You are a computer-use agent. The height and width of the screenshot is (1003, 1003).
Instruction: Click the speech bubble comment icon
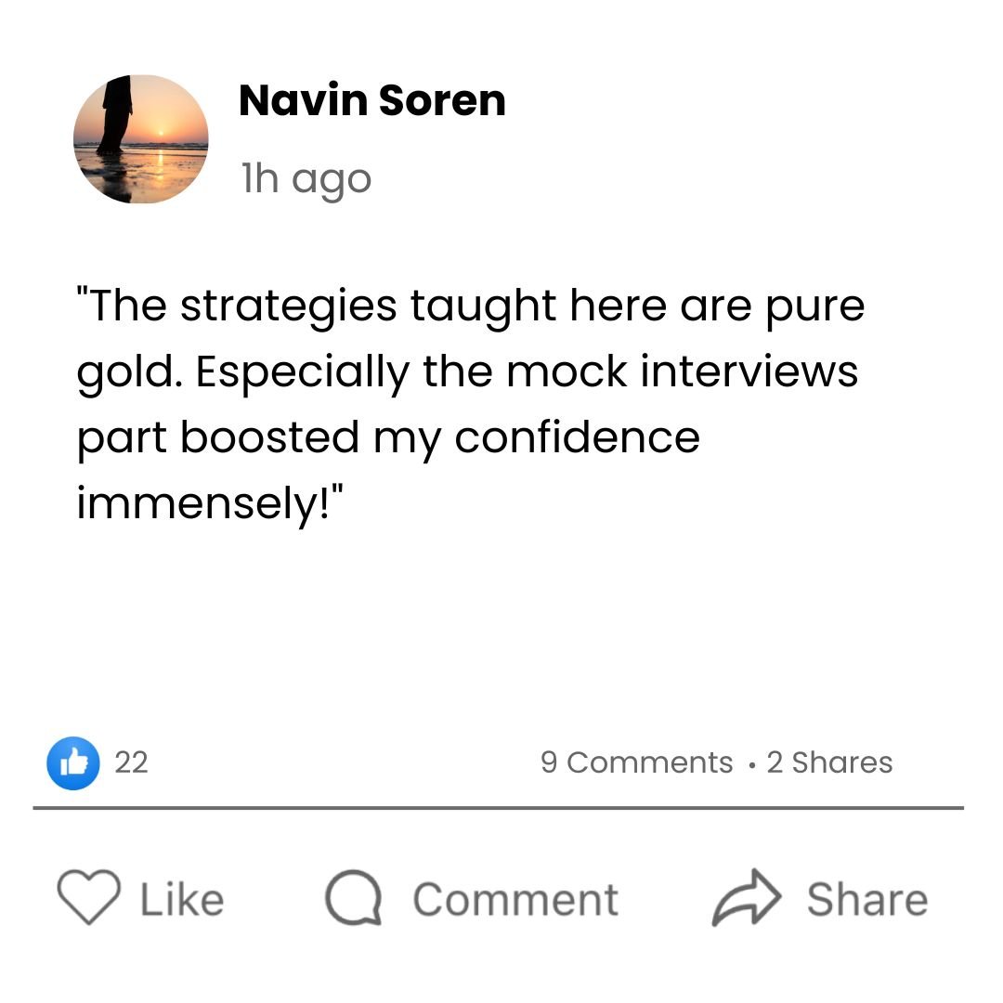coord(354,898)
